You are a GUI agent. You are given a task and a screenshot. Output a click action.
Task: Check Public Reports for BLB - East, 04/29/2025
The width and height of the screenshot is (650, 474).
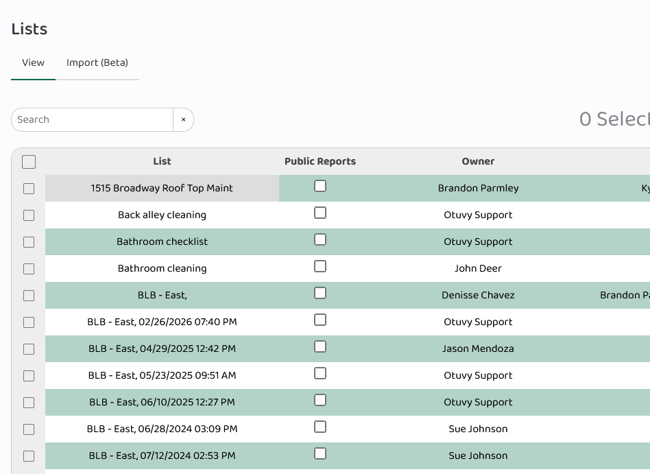click(320, 346)
